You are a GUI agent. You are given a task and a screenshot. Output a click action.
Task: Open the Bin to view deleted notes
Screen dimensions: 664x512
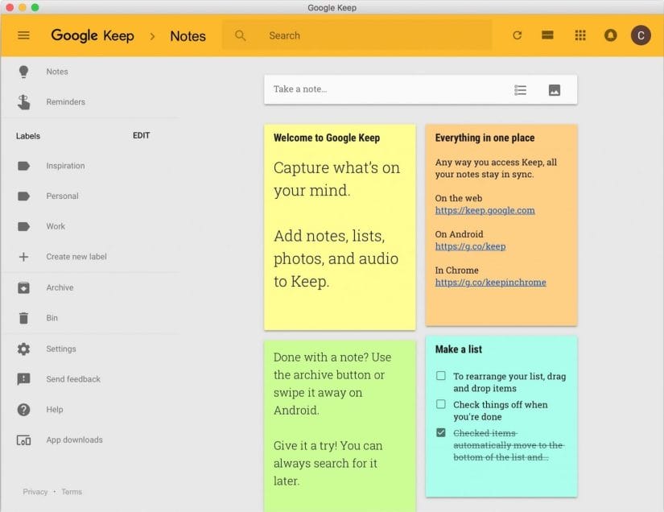[x=52, y=318]
